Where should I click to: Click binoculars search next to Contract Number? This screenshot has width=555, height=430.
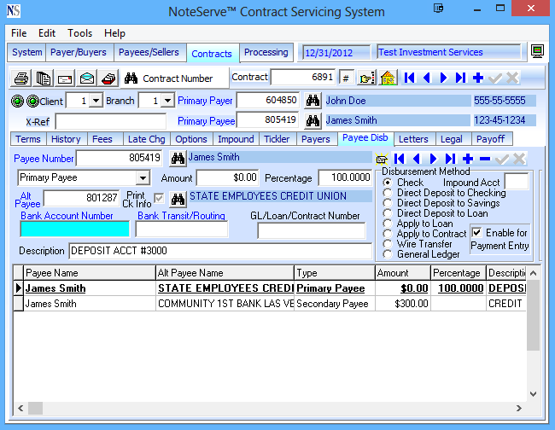(x=131, y=78)
